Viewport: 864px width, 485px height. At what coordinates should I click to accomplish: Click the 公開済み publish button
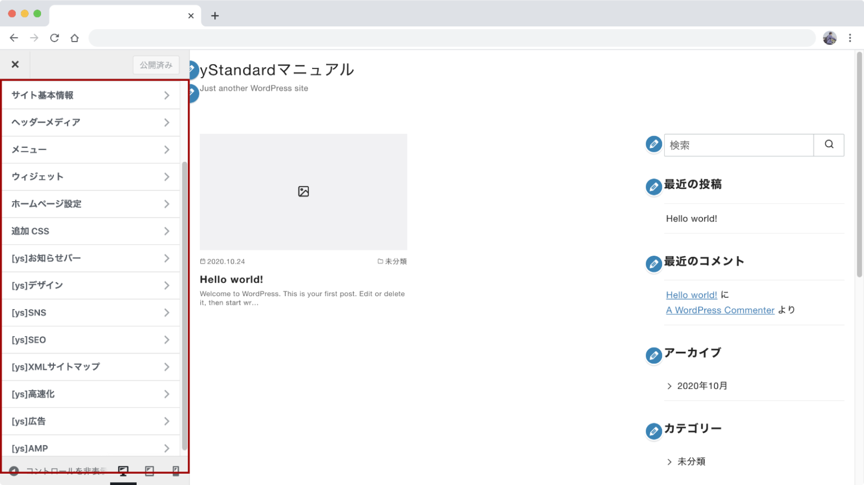[156, 65]
